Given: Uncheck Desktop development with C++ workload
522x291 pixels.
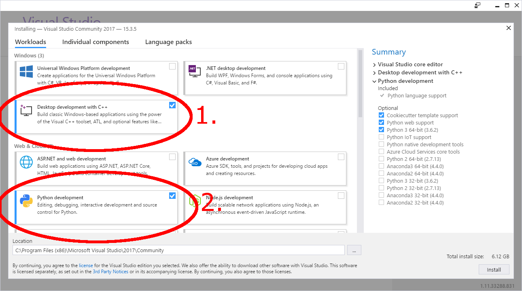Looking at the screenshot, I should [x=172, y=105].
